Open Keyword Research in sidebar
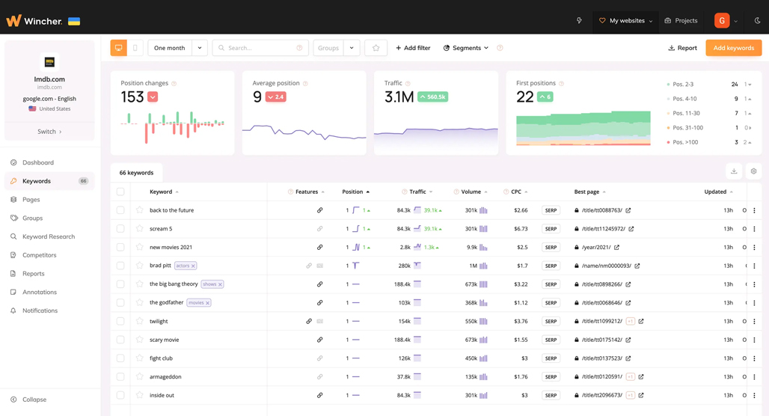 tap(49, 236)
